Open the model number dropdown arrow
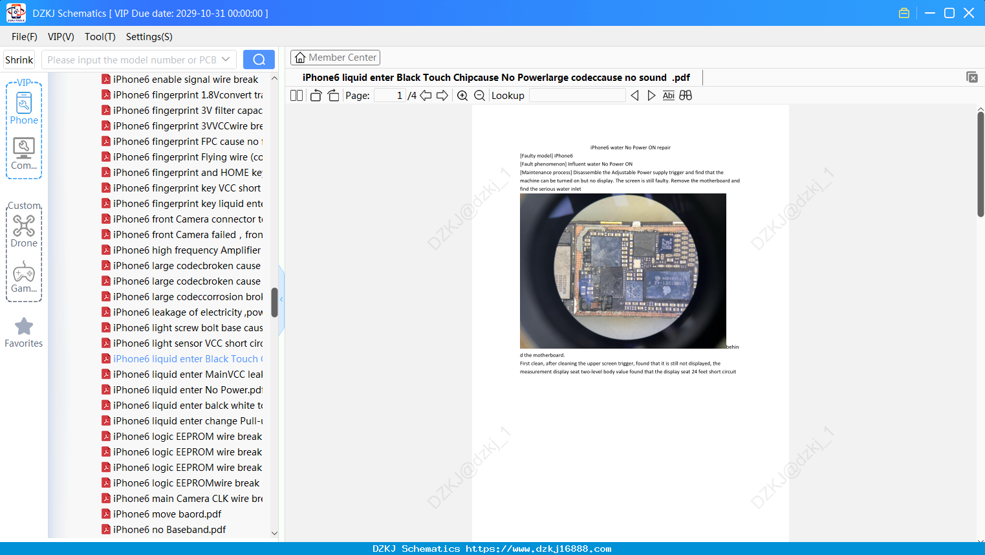 click(x=226, y=60)
